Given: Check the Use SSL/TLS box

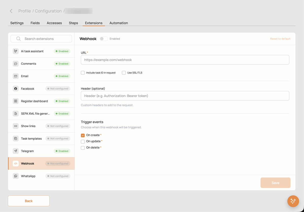Looking at the screenshot, I should (124, 73).
